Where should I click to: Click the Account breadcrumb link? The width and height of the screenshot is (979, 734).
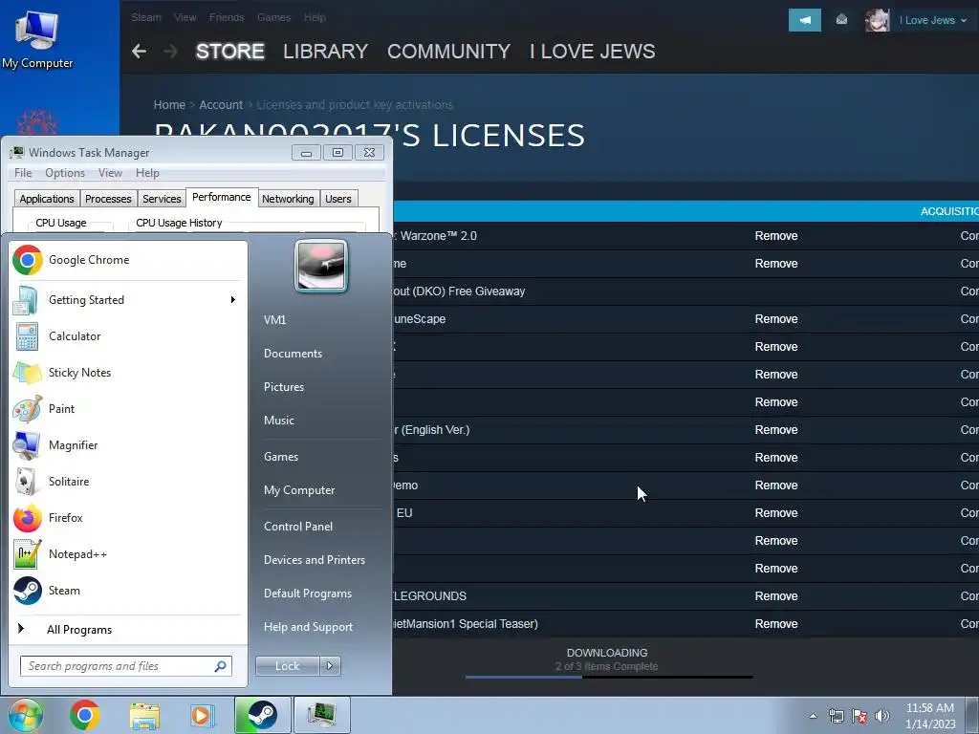[x=221, y=105]
